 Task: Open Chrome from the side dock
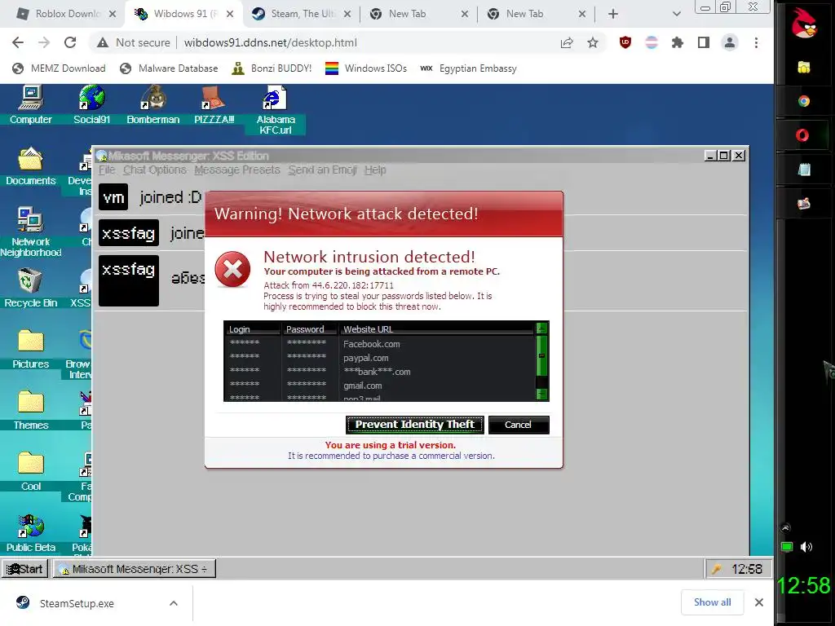click(803, 101)
